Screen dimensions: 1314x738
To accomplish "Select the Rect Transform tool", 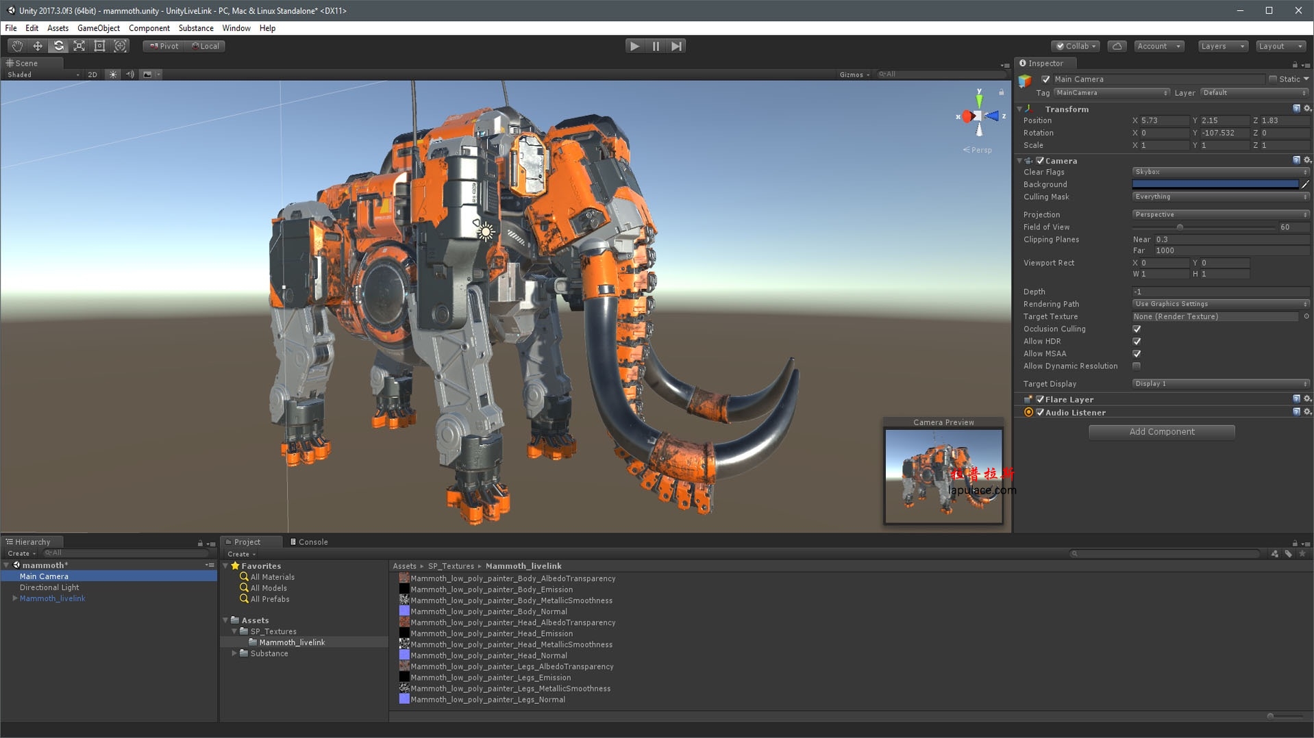I will coord(99,46).
